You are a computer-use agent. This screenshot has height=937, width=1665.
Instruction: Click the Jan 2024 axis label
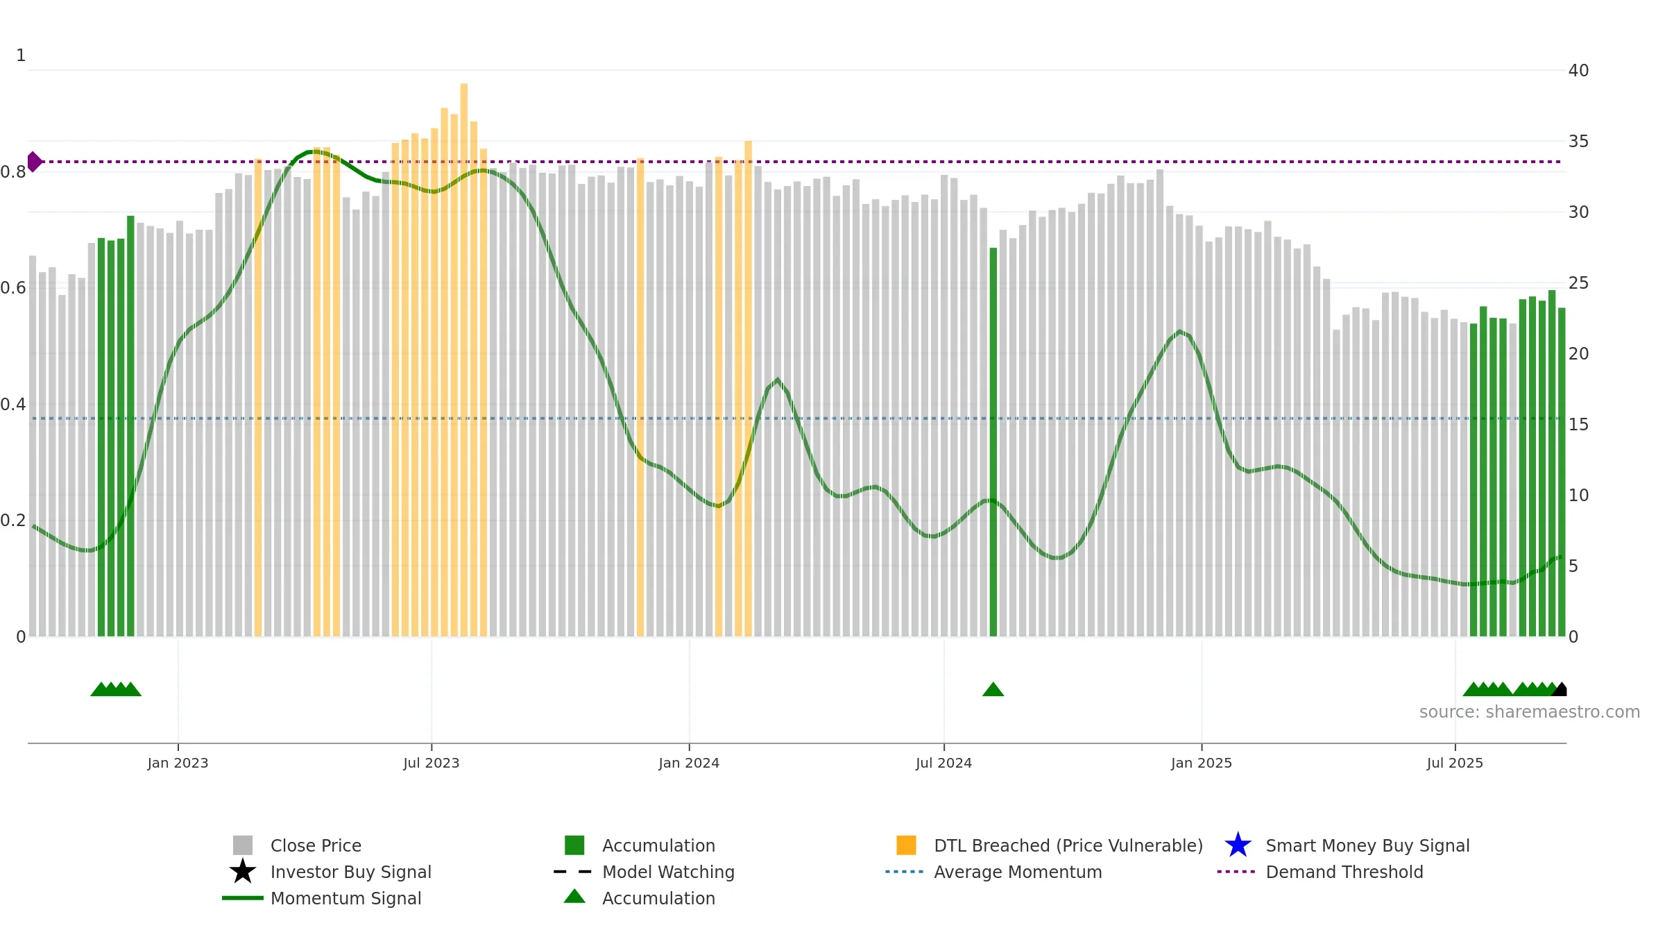689,763
